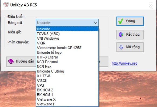Select Vietware X encoding
This screenshot has width=157, height=107.
click(67, 99)
